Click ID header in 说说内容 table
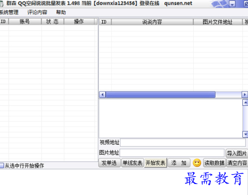The width and height of the screenshot is (248, 195). pyautogui.click(x=105, y=22)
